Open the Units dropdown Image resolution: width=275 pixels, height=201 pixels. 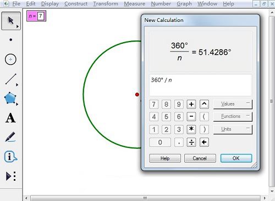(233, 129)
